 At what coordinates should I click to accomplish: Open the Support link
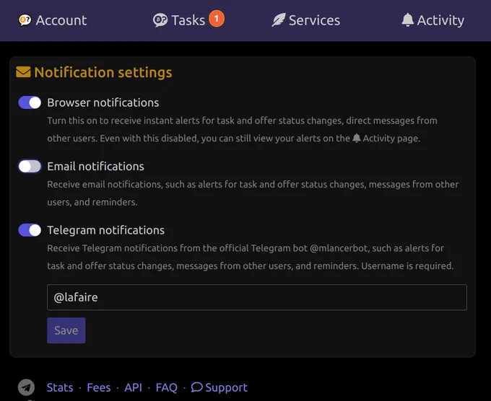point(220,387)
